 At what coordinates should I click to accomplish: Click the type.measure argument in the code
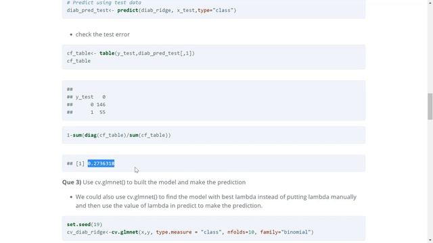174,232
